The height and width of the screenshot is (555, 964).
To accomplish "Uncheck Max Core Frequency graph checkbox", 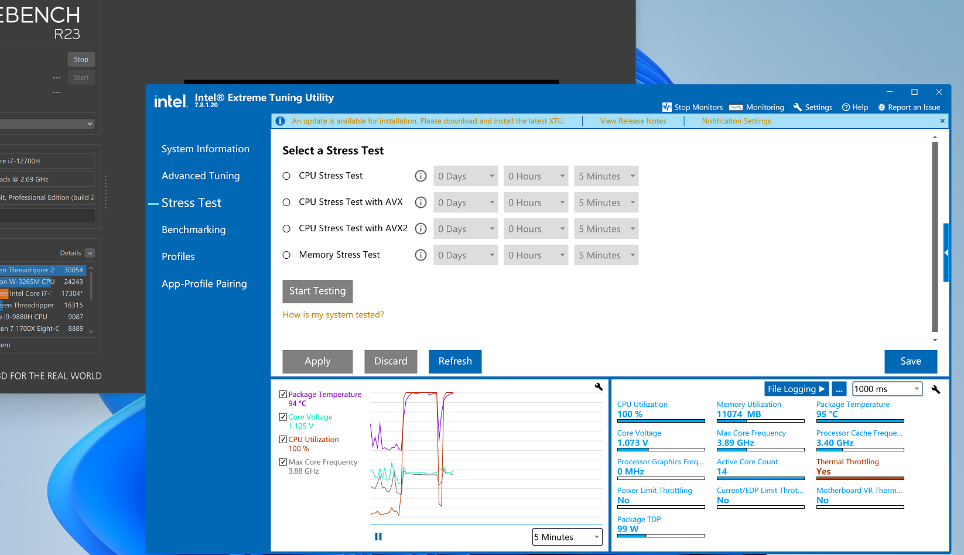I will tap(283, 462).
